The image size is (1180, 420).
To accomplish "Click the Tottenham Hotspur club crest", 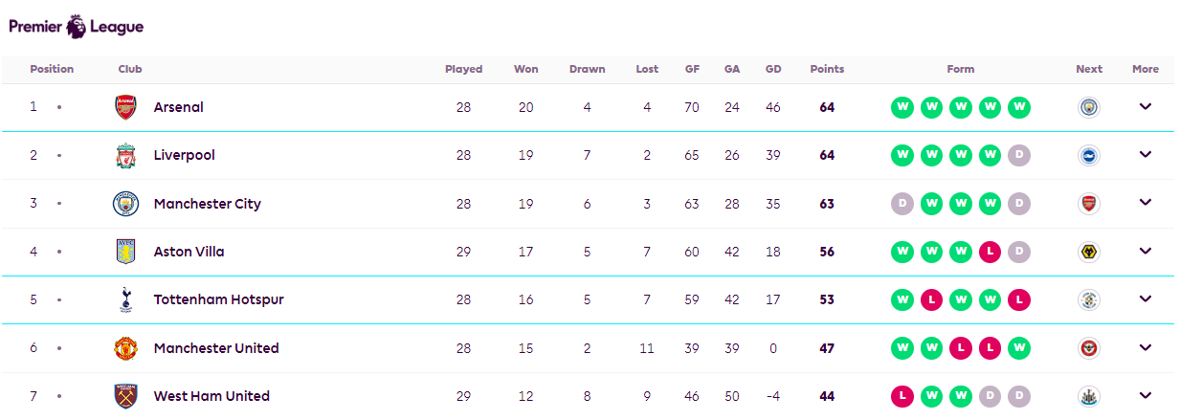I will point(125,299).
